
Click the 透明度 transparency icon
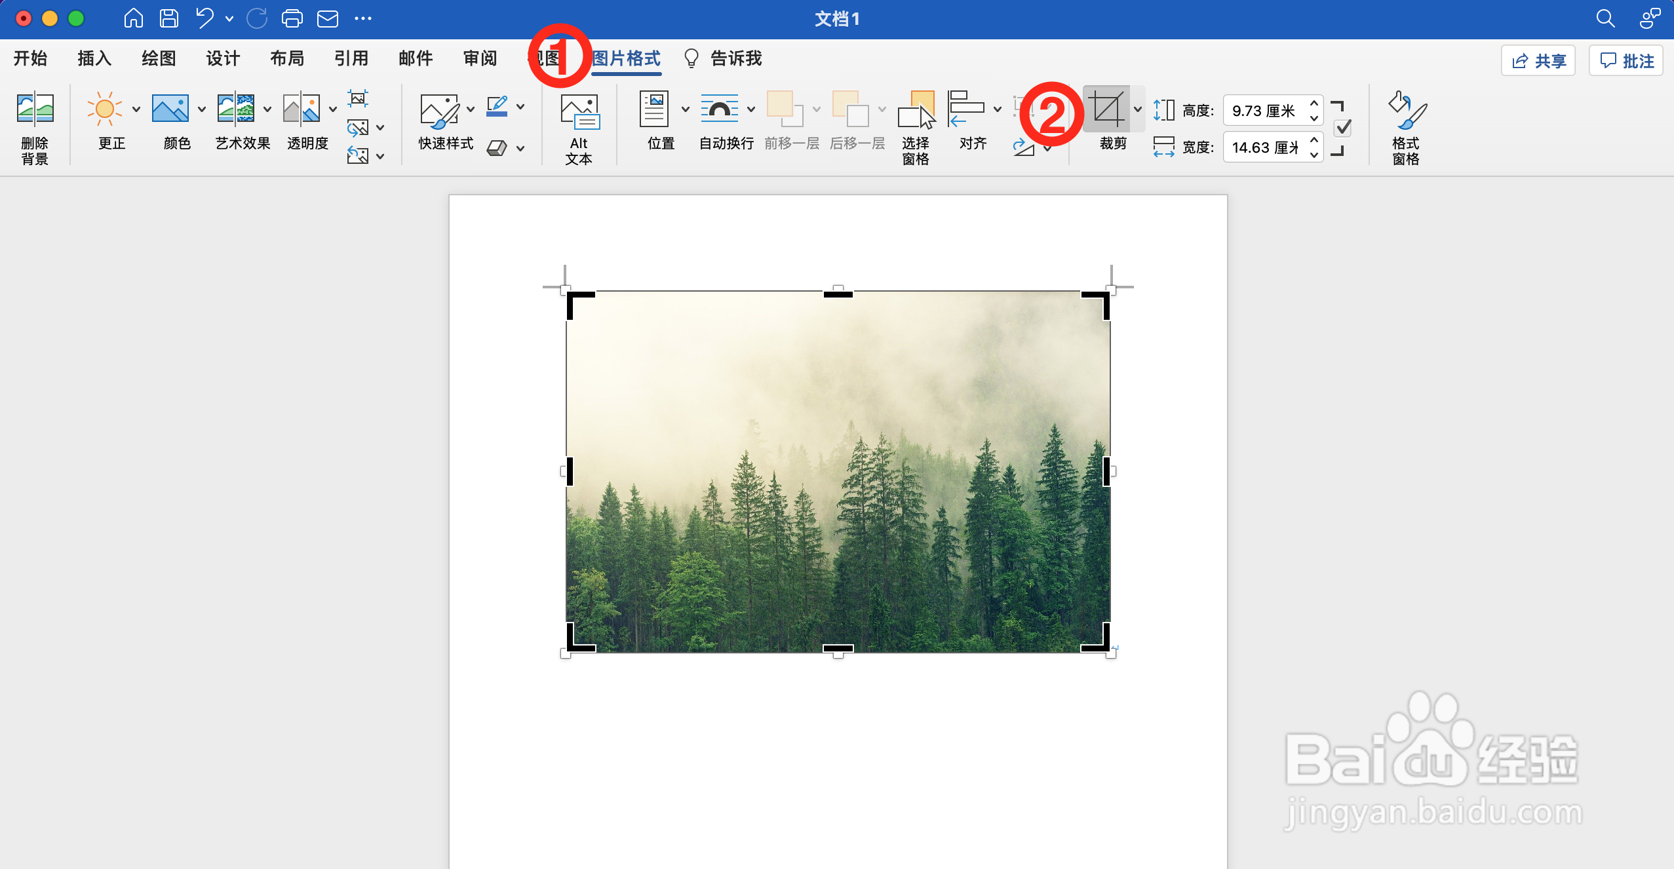(302, 109)
